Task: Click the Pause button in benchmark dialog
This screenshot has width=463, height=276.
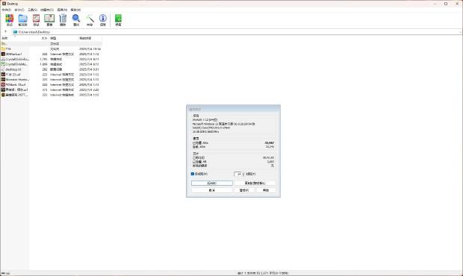Action: click(244, 190)
